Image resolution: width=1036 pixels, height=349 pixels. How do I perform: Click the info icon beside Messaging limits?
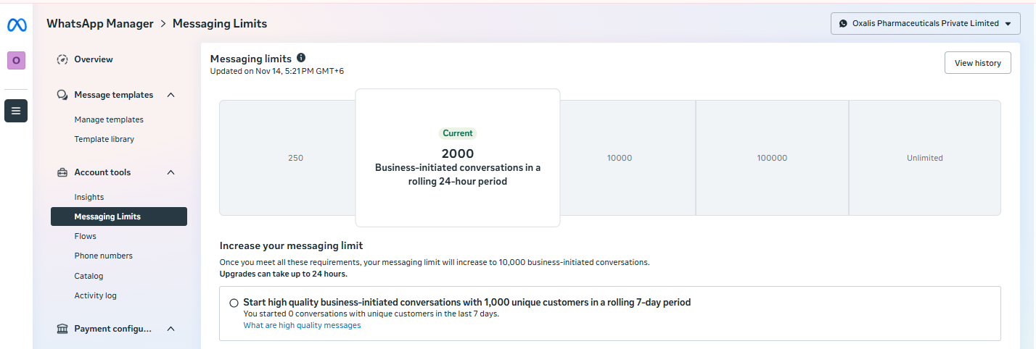coord(301,58)
